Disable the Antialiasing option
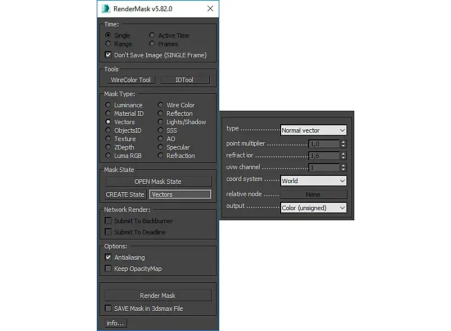 coord(108,257)
